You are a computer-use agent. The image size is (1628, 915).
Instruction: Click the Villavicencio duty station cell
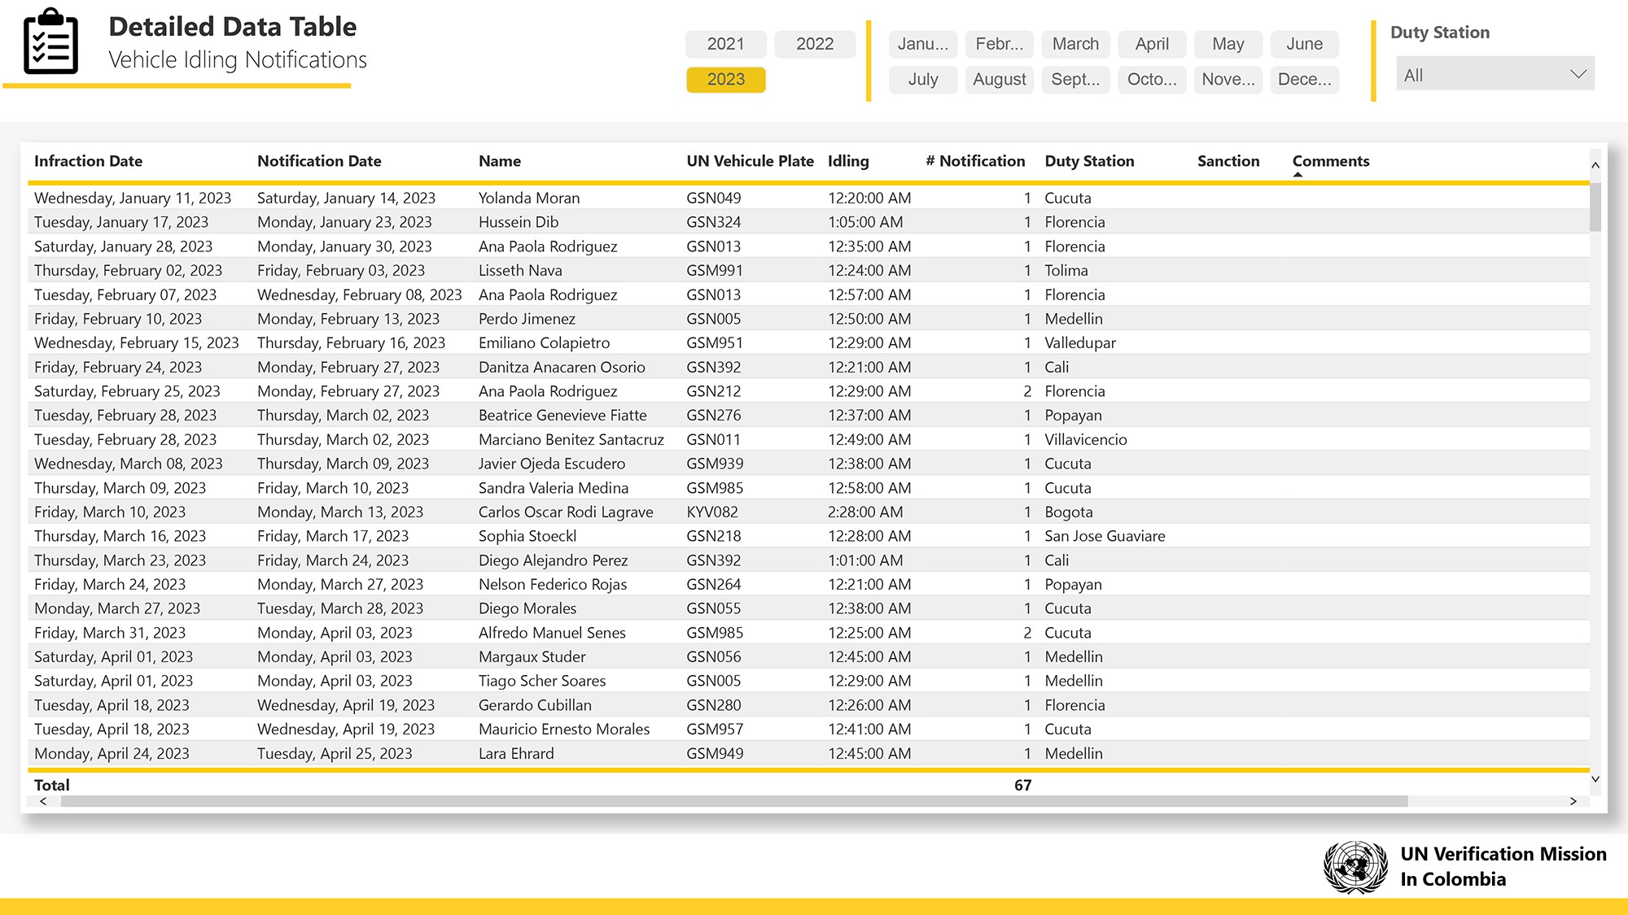point(1086,439)
